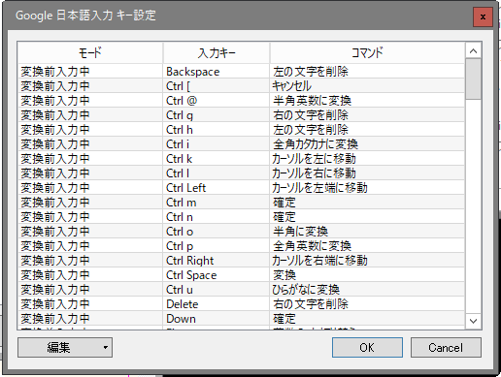Select the Ctrl Right key cell

point(217,261)
